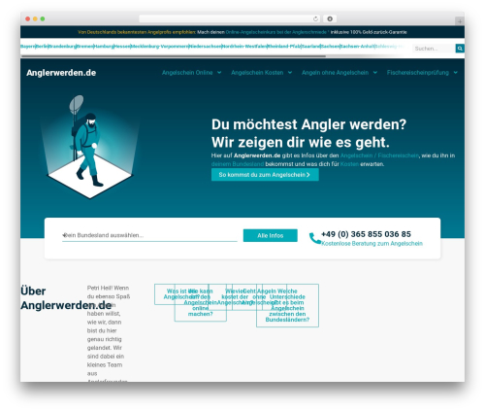485x411 pixels.
Task: Click the hiking angler illustration
Action: click(x=89, y=147)
